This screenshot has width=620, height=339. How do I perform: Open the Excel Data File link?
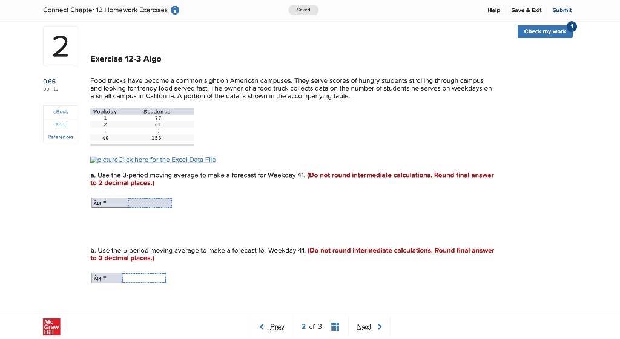point(153,160)
